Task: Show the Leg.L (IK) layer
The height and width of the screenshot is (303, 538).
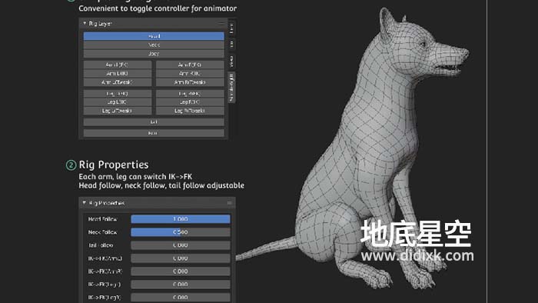Action: tap(118, 102)
